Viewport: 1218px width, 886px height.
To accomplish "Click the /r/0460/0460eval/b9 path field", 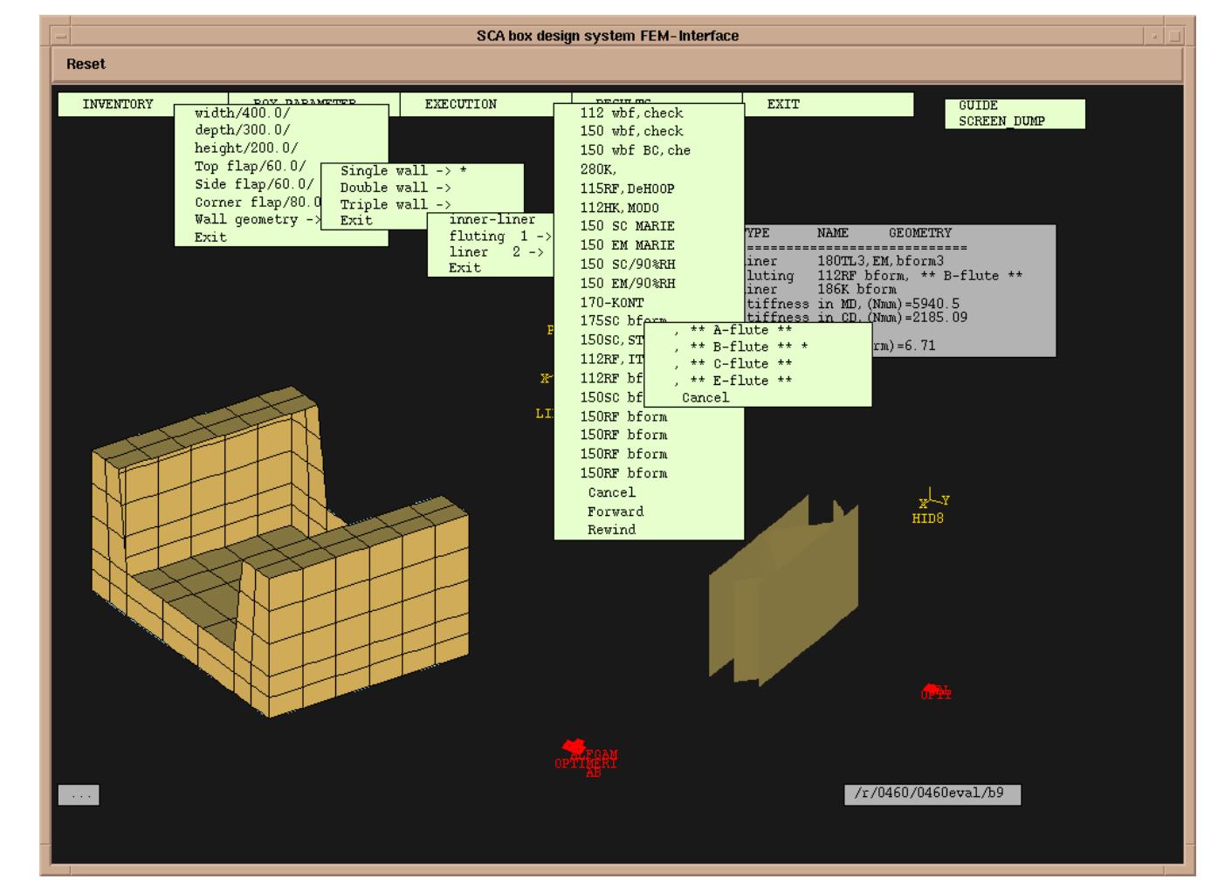I will coord(932,793).
